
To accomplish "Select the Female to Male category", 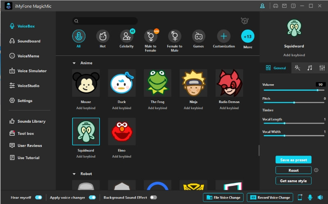I will 175,36.
